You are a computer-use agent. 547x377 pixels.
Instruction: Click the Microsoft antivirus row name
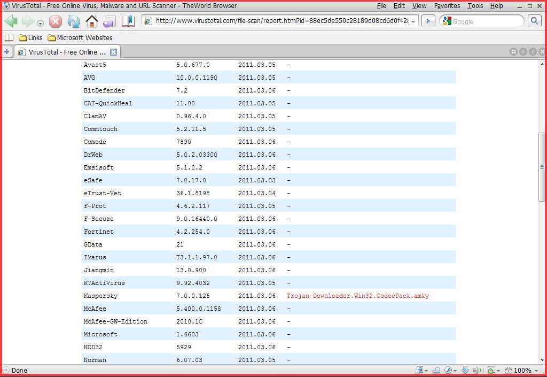click(x=100, y=334)
